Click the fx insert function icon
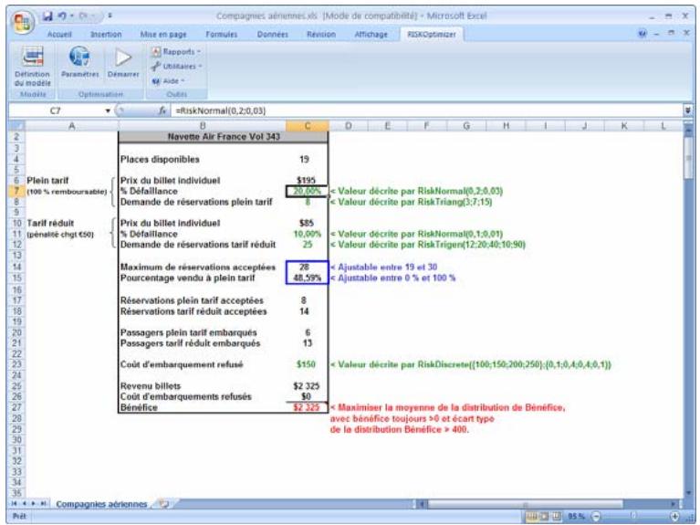 162,110
